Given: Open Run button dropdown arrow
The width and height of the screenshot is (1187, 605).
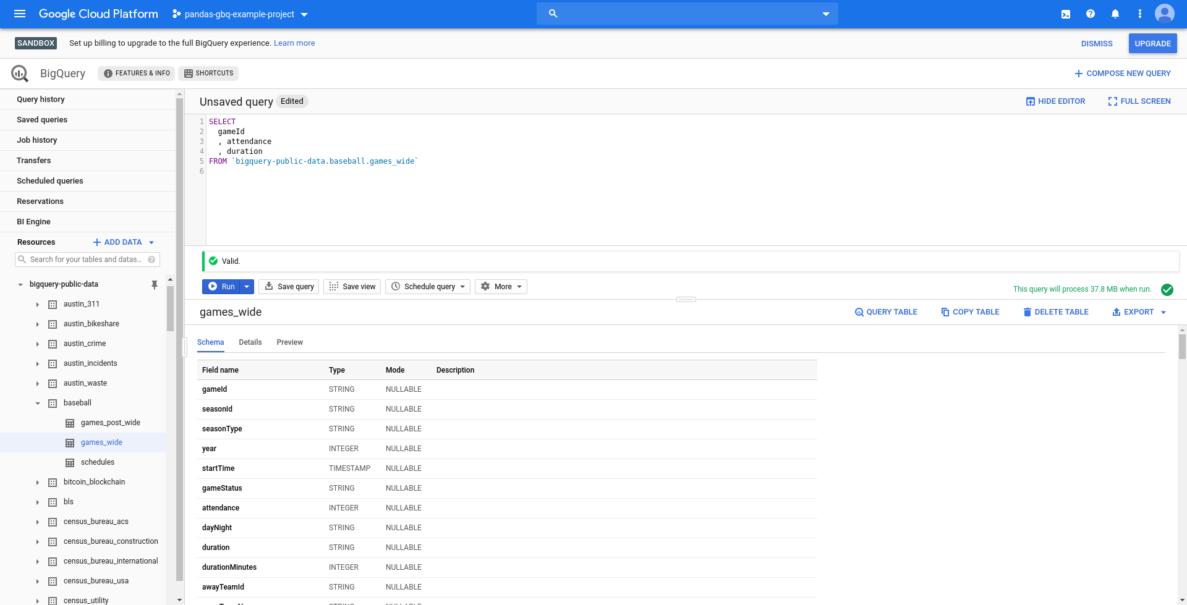Looking at the screenshot, I should (x=247, y=287).
